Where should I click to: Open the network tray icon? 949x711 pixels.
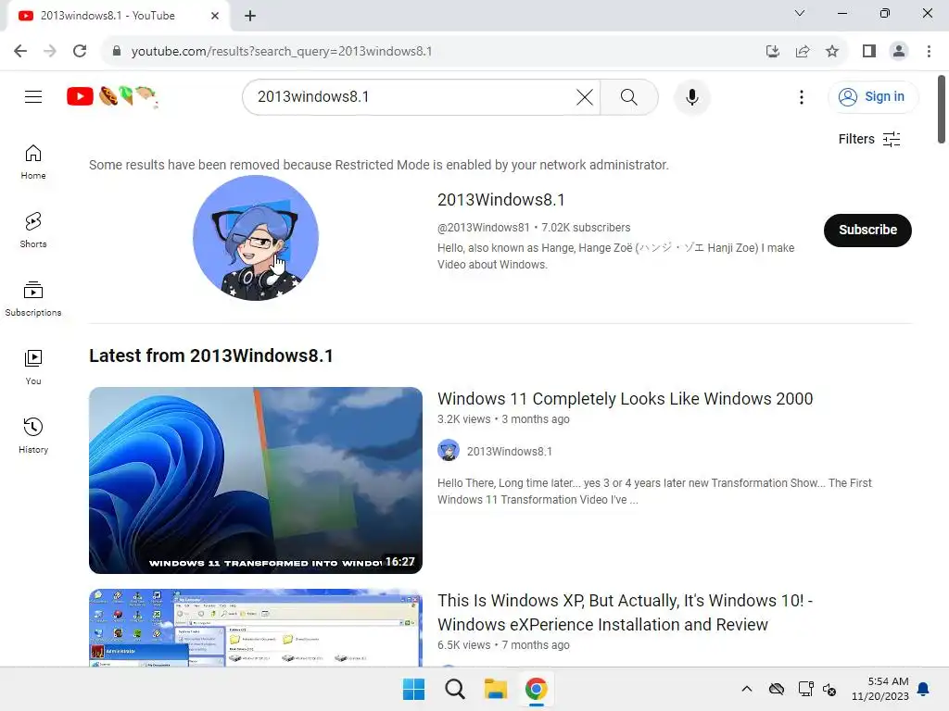click(x=805, y=689)
